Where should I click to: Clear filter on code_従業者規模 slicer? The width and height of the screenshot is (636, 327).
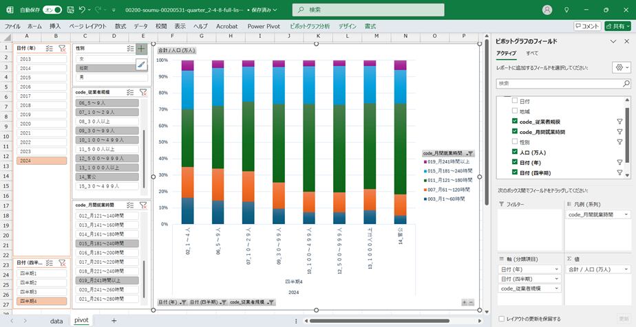pos(142,91)
